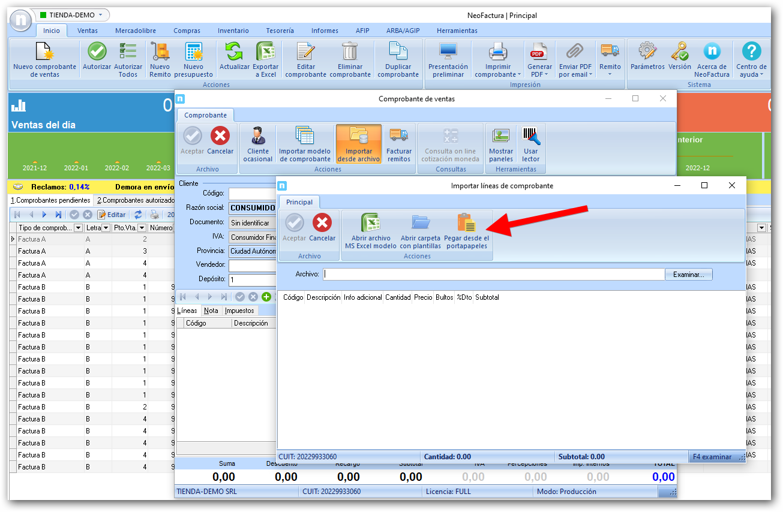Click Facturar remitos truck icon

398,137
